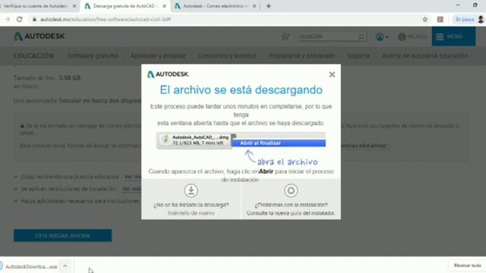486x273 pixels.
Task: Close the Correo electrónico tab
Action: (254, 6)
